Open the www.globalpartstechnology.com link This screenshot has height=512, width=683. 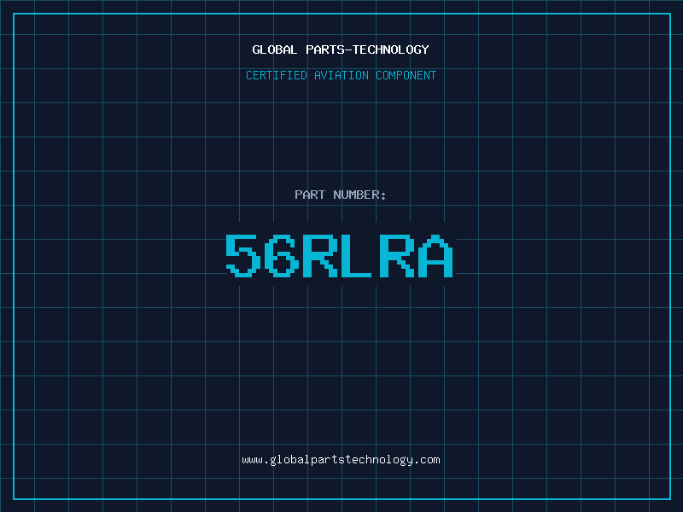pos(341,460)
